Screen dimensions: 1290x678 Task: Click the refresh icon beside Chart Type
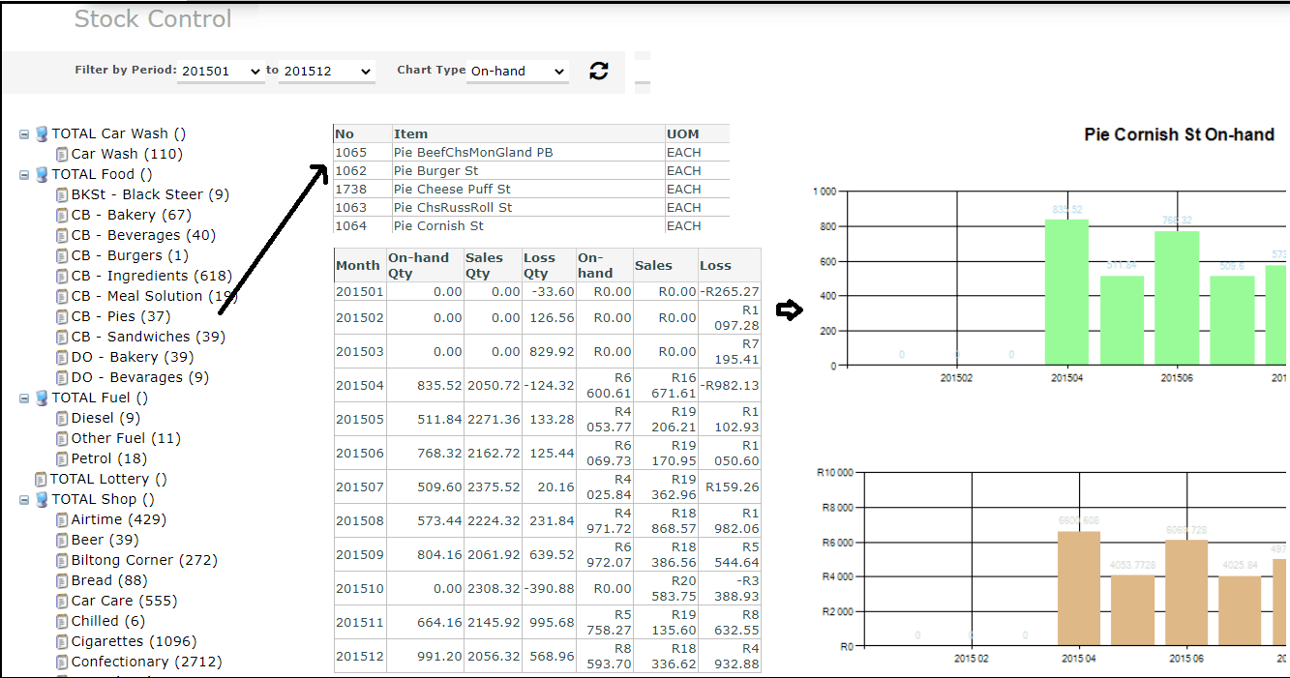click(x=599, y=71)
